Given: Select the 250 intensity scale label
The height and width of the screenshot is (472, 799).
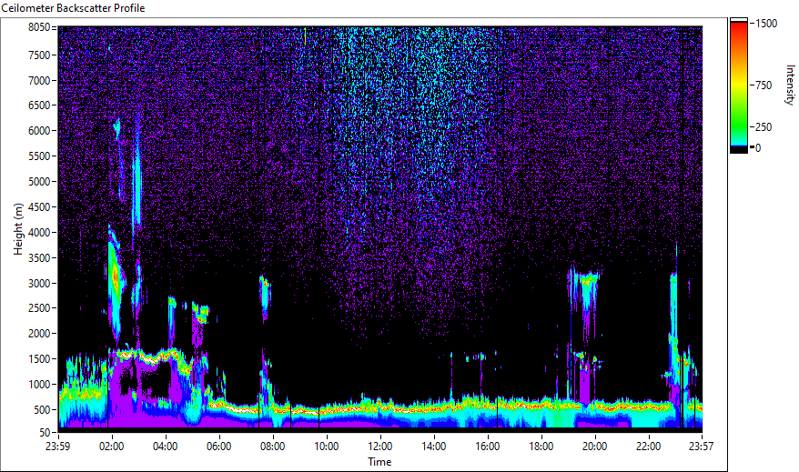Looking at the screenshot, I should [x=764, y=127].
